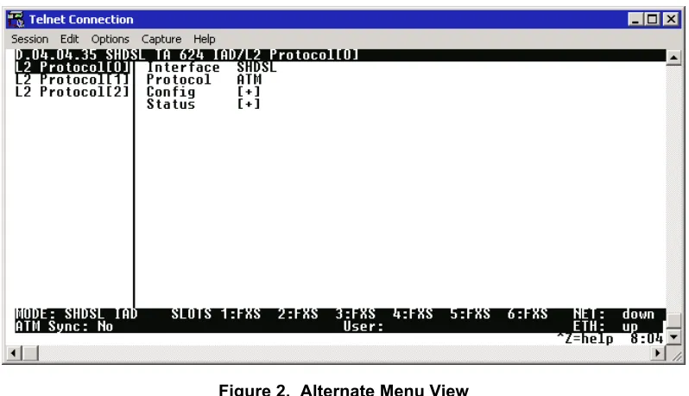The image size is (689, 396).
Task: Click the vertical scrollbar up arrow
Action: pyautogui.click(x=673, y=57)
